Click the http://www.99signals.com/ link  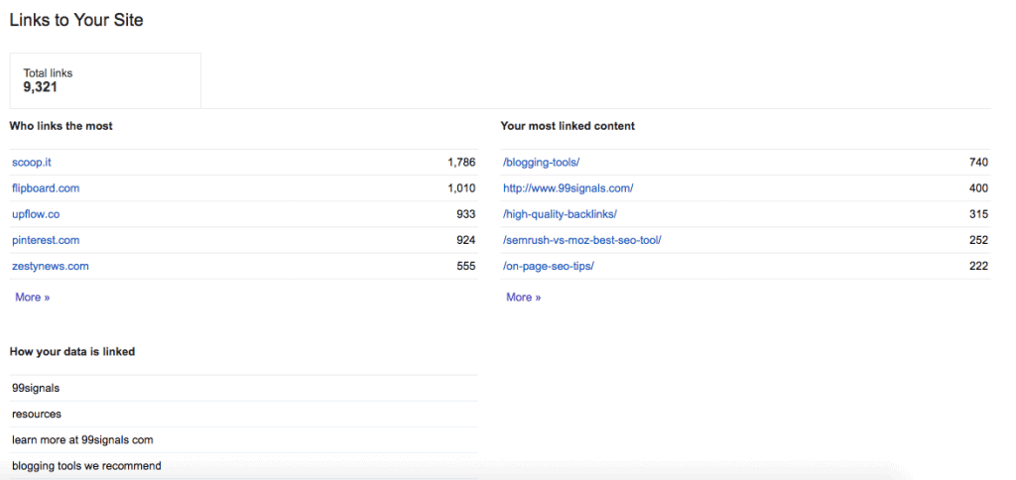(x=568, y=187)
